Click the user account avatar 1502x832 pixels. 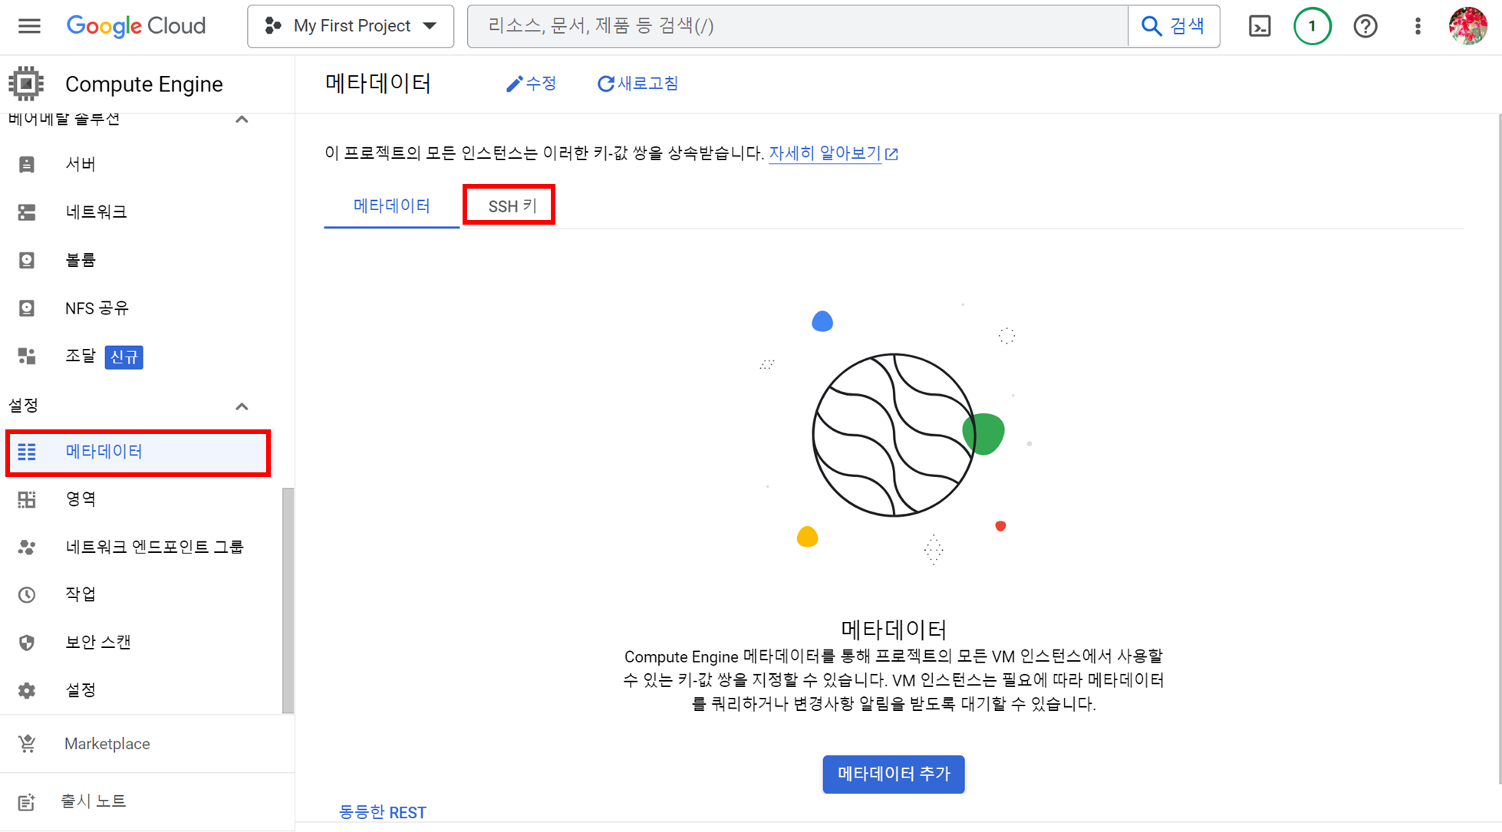click(x=1467, y=26)
